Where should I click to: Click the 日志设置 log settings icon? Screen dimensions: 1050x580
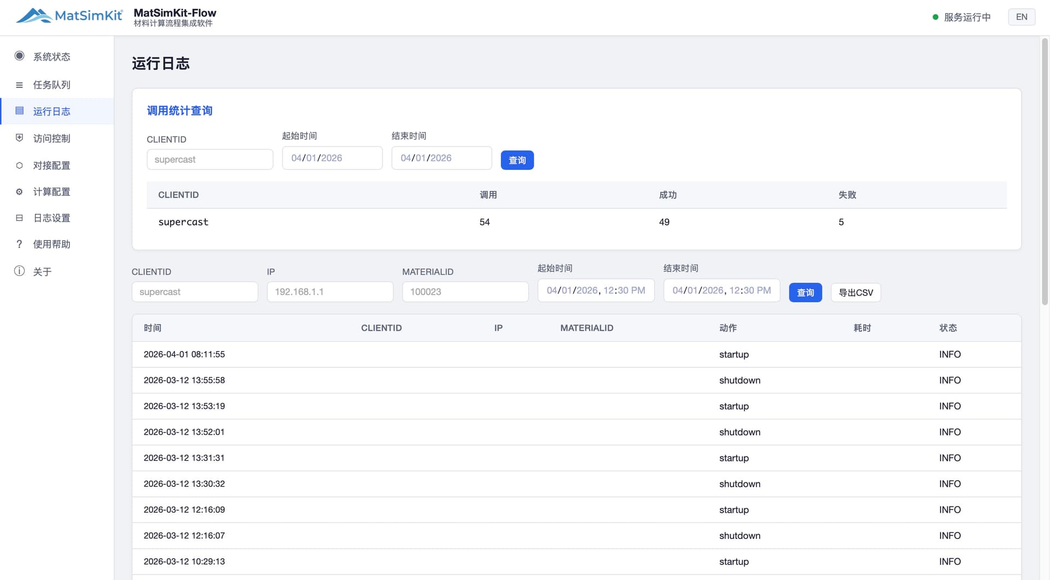[x=20, y=218]
